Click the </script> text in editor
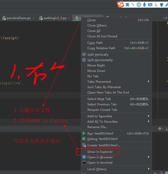Image resolution: width=168 pixels, height=174 pixels. pos(10,38)
